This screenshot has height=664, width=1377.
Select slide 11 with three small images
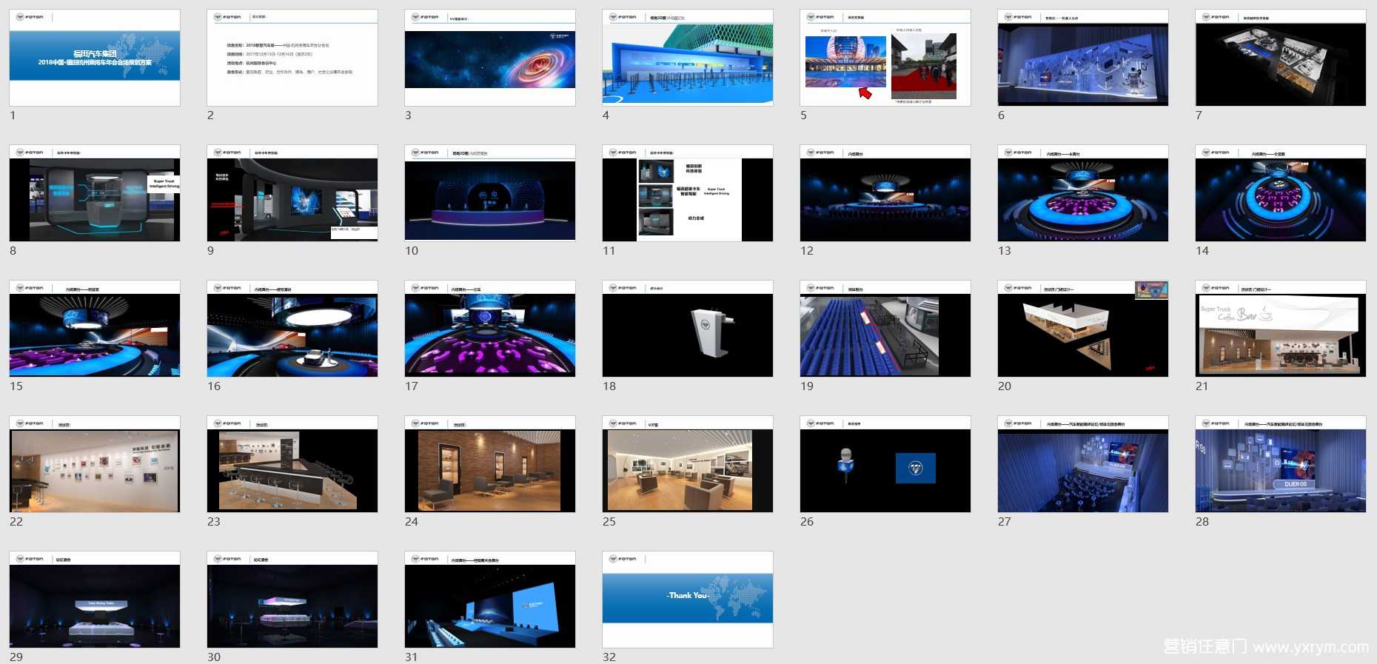(688, 193)
